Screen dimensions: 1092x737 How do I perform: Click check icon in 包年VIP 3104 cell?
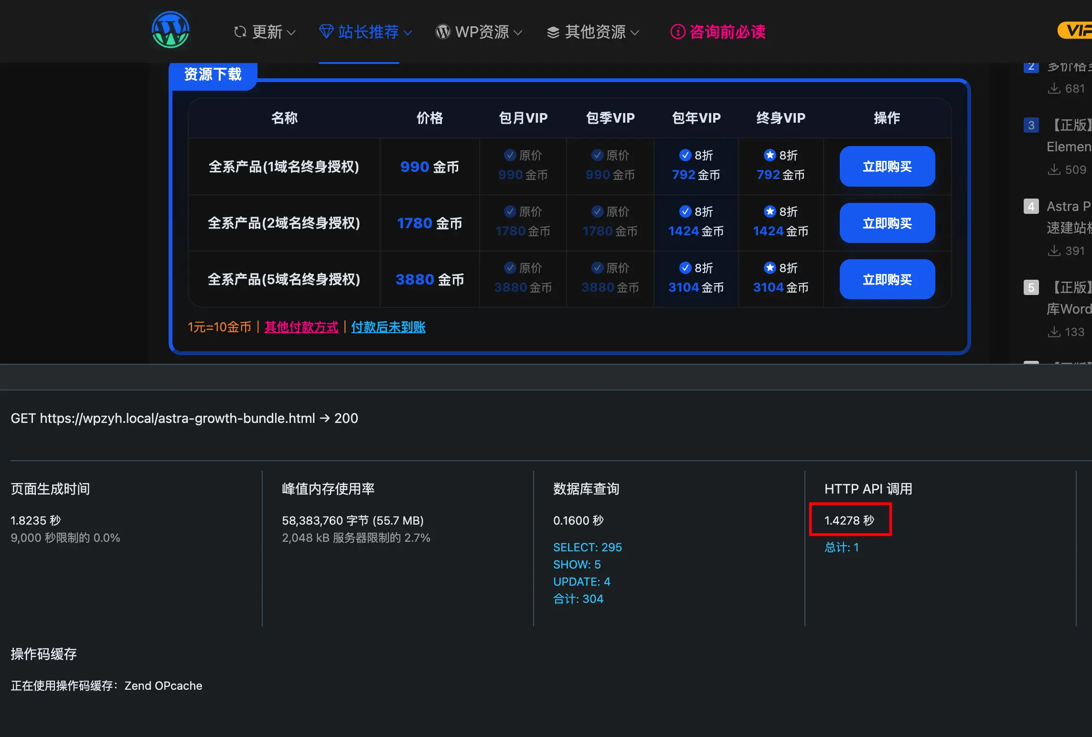[x=685, y=268]
